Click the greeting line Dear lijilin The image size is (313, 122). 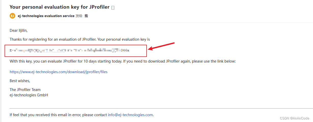pos(19,30)
